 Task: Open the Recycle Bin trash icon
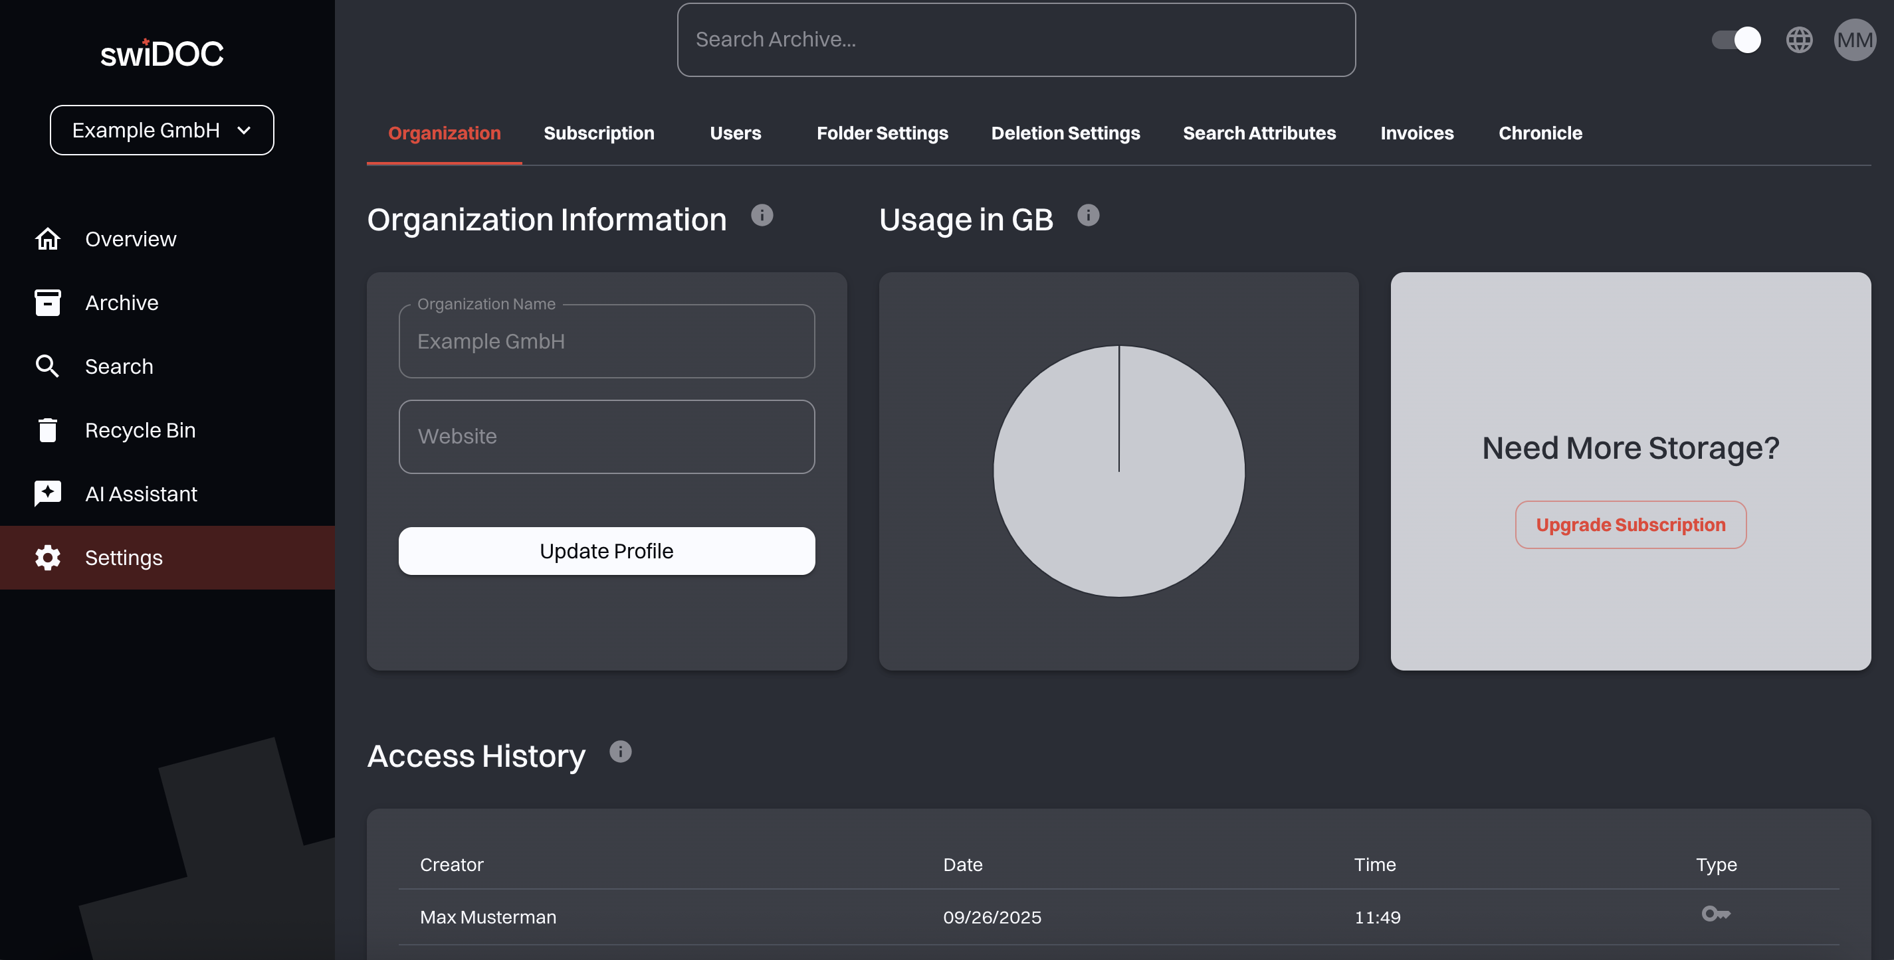click(x=47, y=430)
